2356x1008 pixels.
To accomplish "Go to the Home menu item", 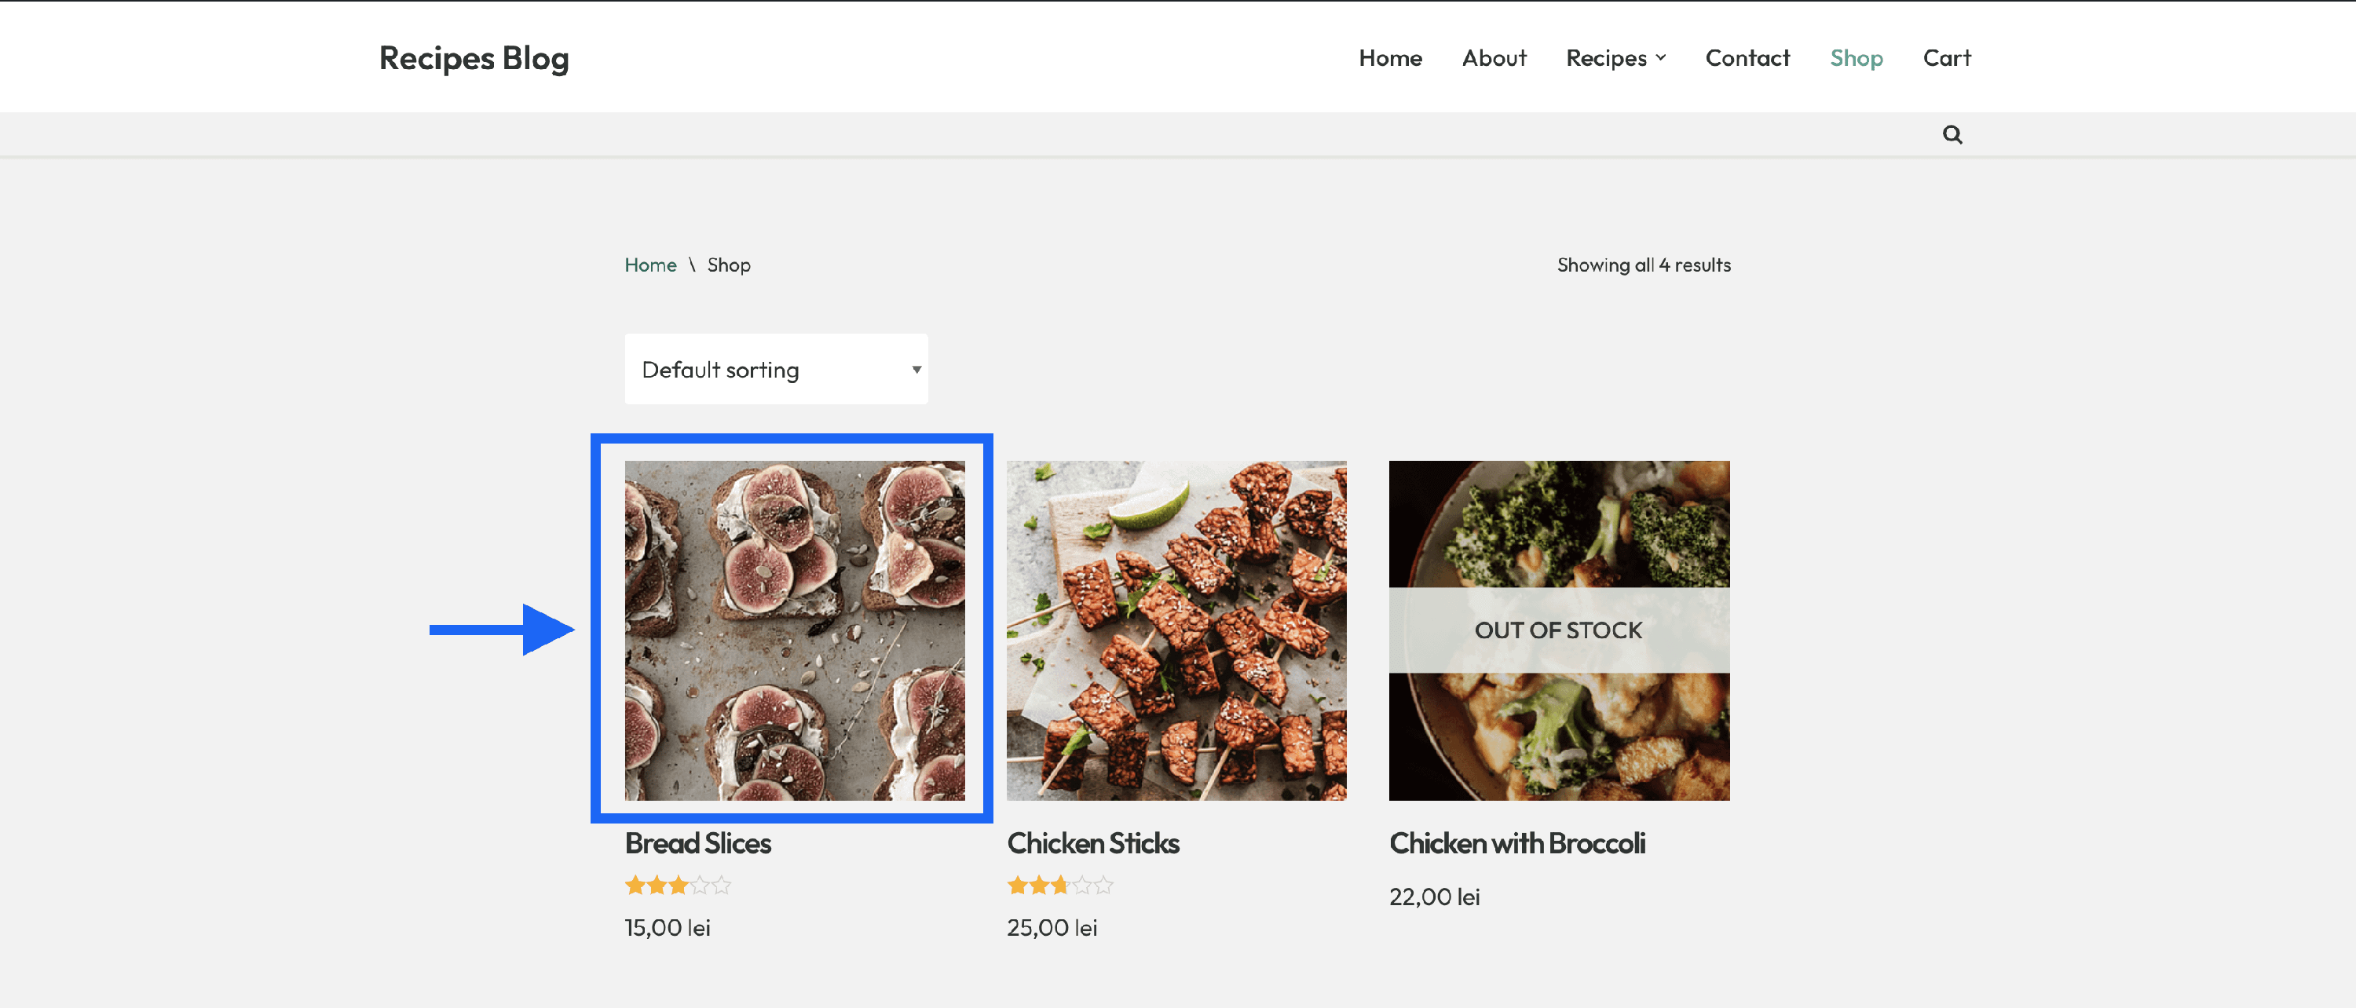I will coord(1389,57).
